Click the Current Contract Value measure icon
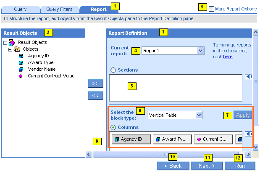Image resolution: width=260 pixels, height=172 pixels. [21, 76]
